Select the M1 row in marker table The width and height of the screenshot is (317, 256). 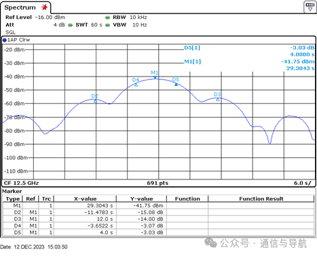coord(158,206)
